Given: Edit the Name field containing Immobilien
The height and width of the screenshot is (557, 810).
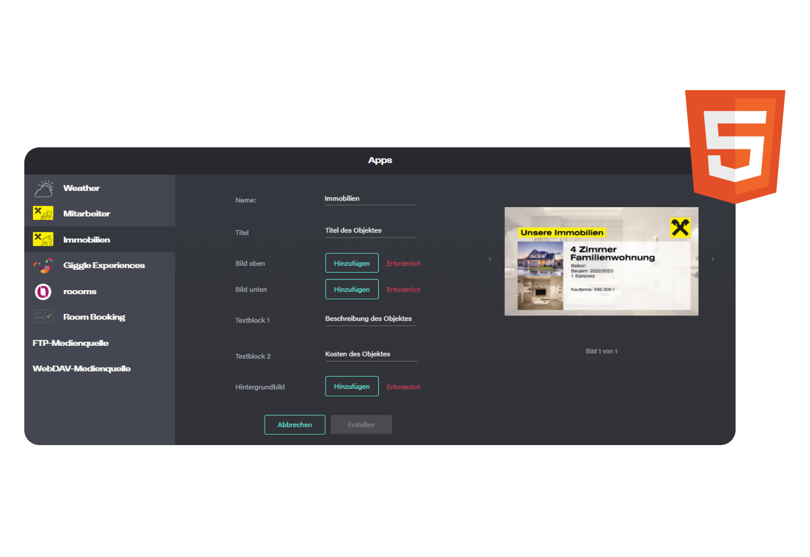Looking at the screenshot, I should point(370,199).
